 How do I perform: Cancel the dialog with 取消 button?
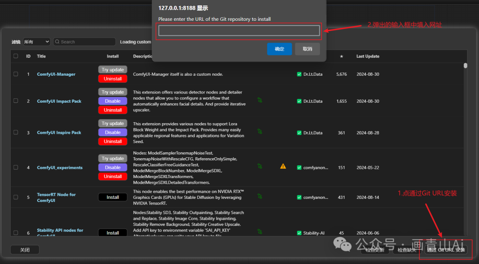coord(307,49)
